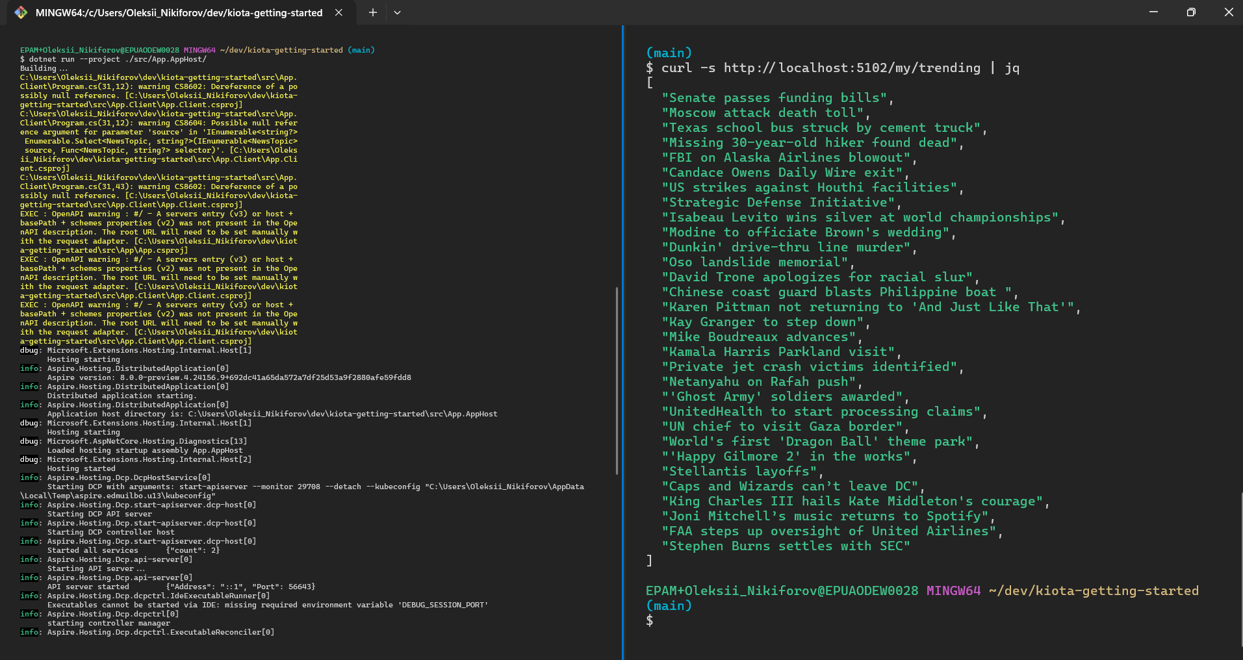The image size is (1243, 660).
Task: Click "Caps and Wizards can't leave DC"
Action: [x=793, y=486]
